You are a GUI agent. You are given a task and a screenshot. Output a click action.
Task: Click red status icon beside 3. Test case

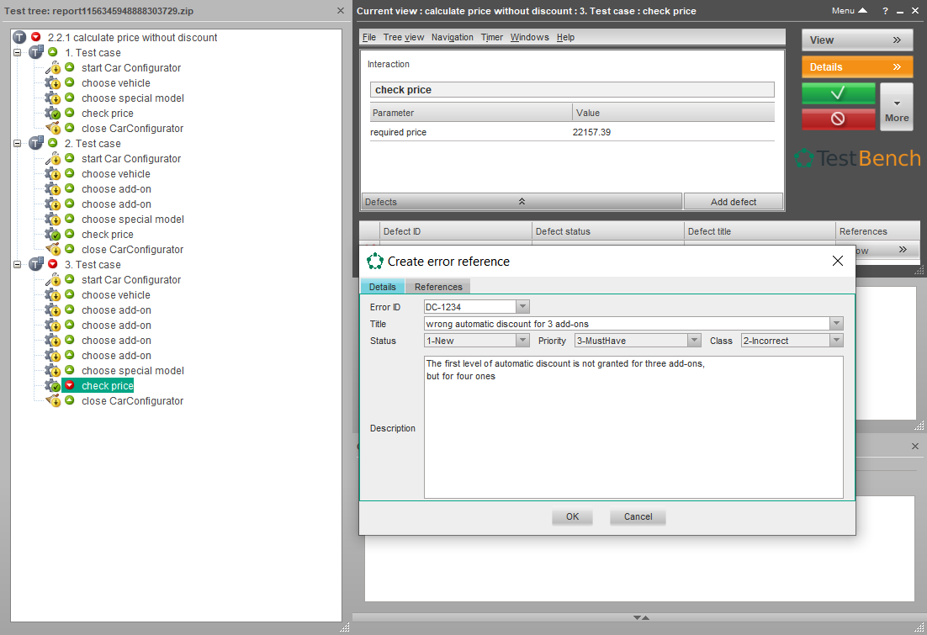(53, 264)
